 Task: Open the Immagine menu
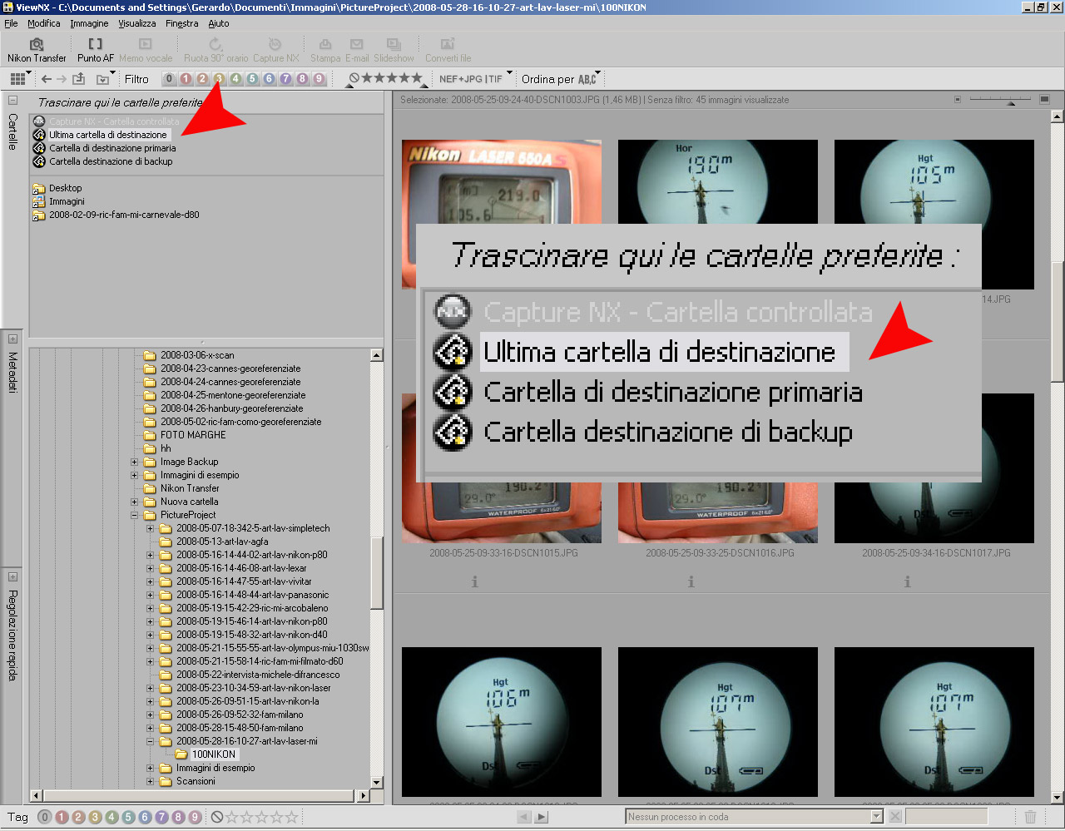click(89, 23)
